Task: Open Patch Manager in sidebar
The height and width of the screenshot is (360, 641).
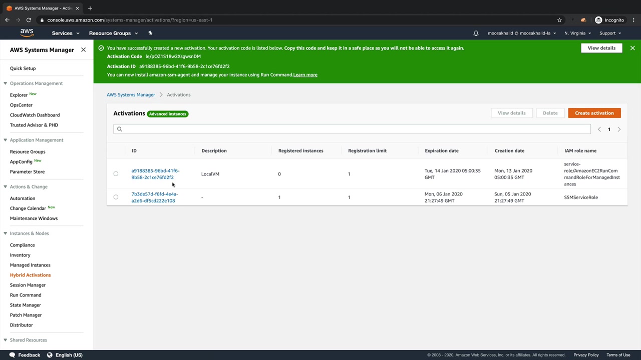Action: click(x=26, y=315)
